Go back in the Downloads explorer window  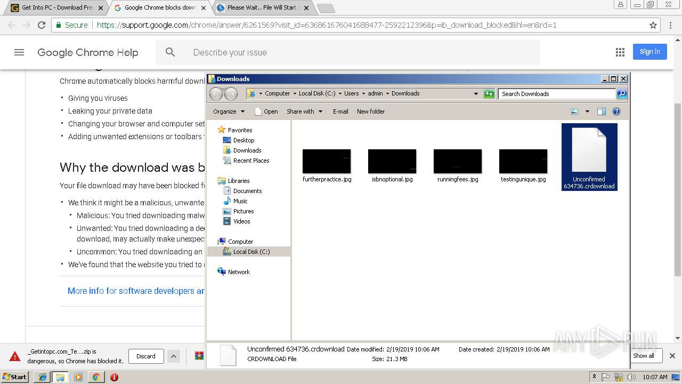pos(216,94)
